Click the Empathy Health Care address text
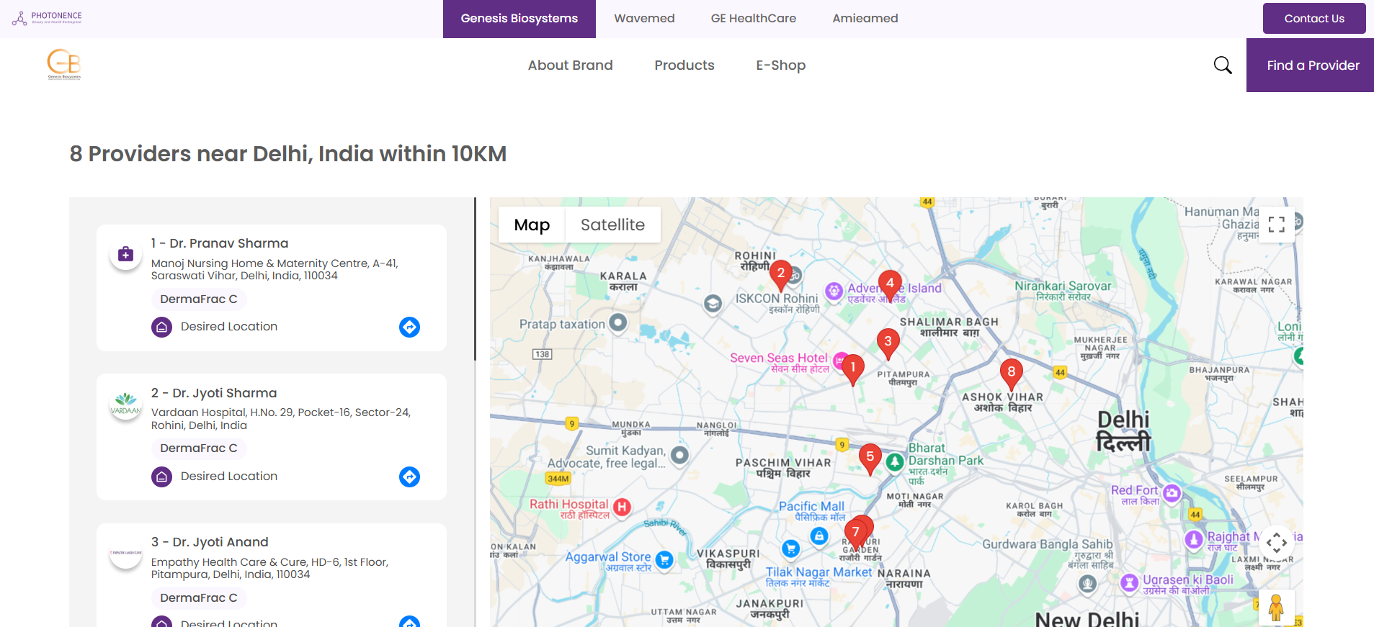The image size is (1374, 627). [269, 569]
